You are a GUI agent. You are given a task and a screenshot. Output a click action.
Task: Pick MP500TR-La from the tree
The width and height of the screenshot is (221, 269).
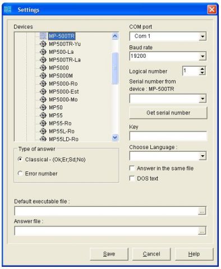[x=65, y=60]
